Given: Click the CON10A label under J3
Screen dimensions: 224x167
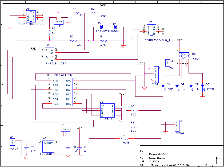Looking at the screenshot, I should pos(106,119).
